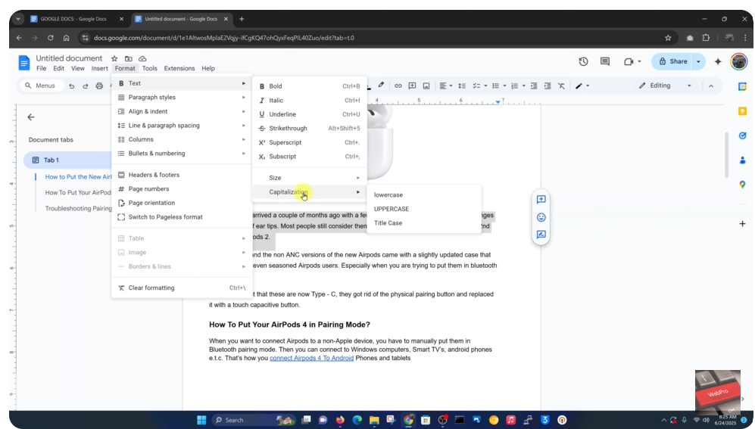Click the video call camera icon
The image size is (755, 429).
pos(629,61)
